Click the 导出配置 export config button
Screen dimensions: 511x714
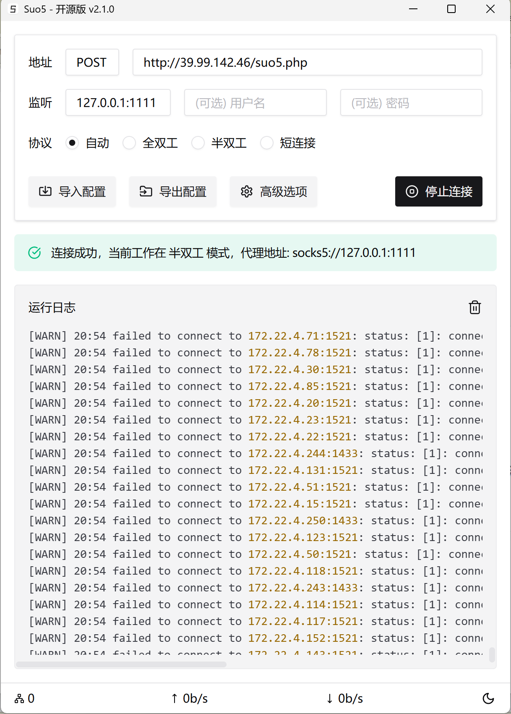click(x=173, y=191)
